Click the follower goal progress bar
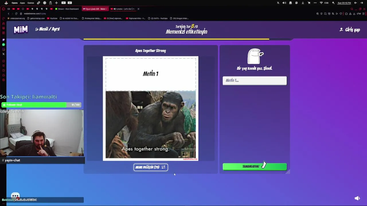367x206 pixels. (x=41, y=105)
